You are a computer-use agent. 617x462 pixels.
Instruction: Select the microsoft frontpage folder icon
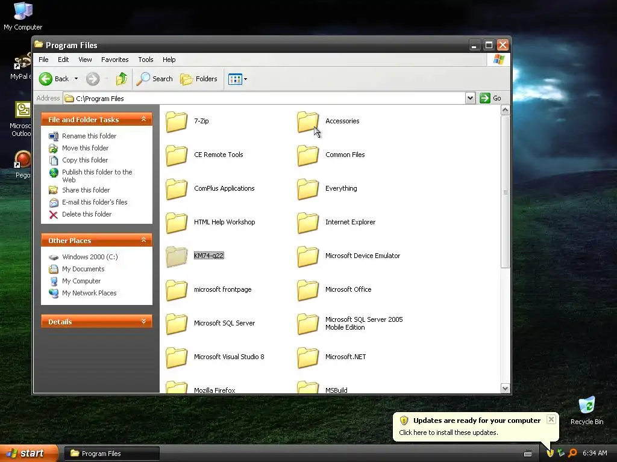[x=177, y=290]
